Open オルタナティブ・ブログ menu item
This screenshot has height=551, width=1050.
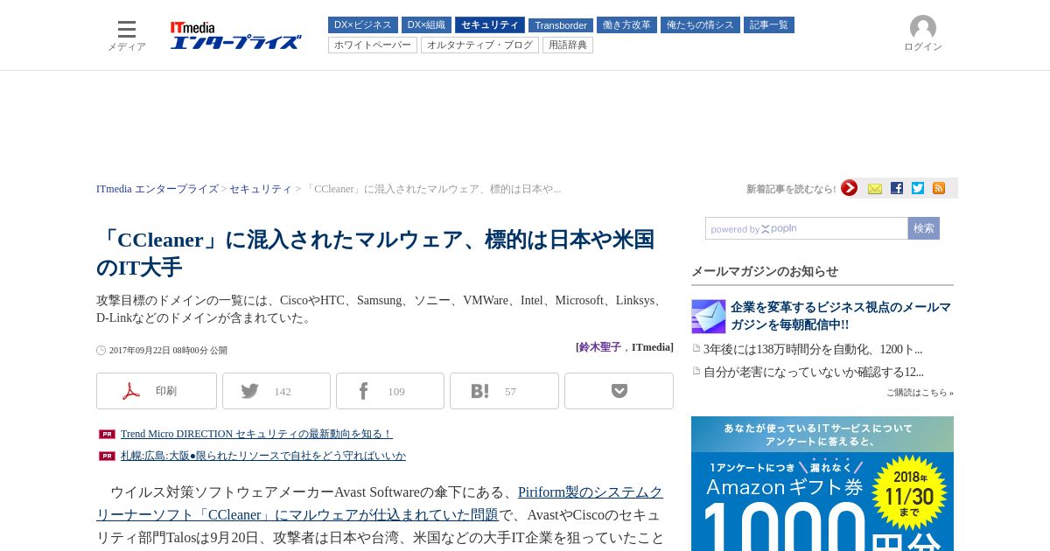(479, 45)
